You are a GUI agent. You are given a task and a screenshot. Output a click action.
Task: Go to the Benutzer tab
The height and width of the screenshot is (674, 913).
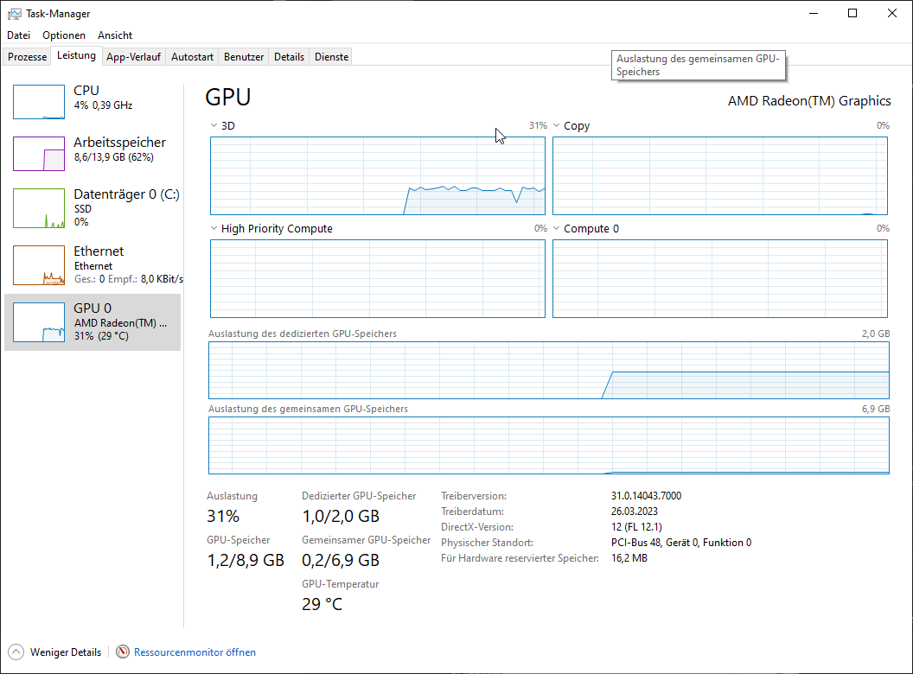click(x=244, y=57)
